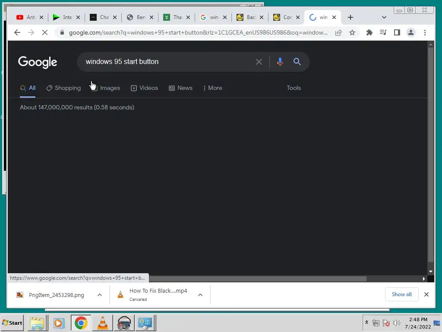The width and height of the screenshot is (442, 332).
Task: Expand options for How To Fix Black mp4
Action: (x=200, y=295)
